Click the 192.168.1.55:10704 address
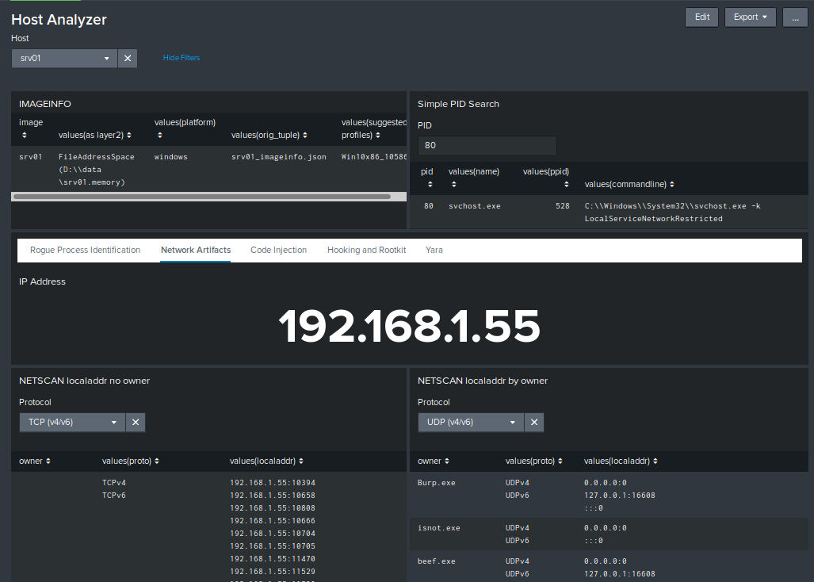The image size is (814, 582). tap(273, 533)
